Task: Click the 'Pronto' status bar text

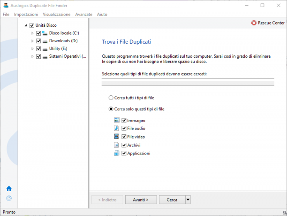Action: (x=9, y=212)
